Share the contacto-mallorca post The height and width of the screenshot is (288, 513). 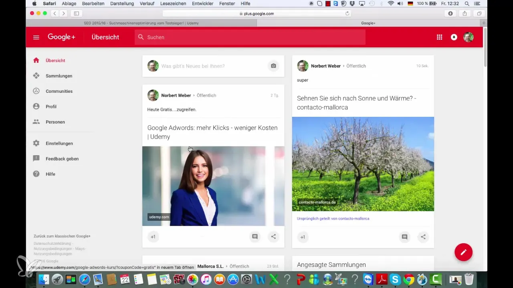(423, 237)
